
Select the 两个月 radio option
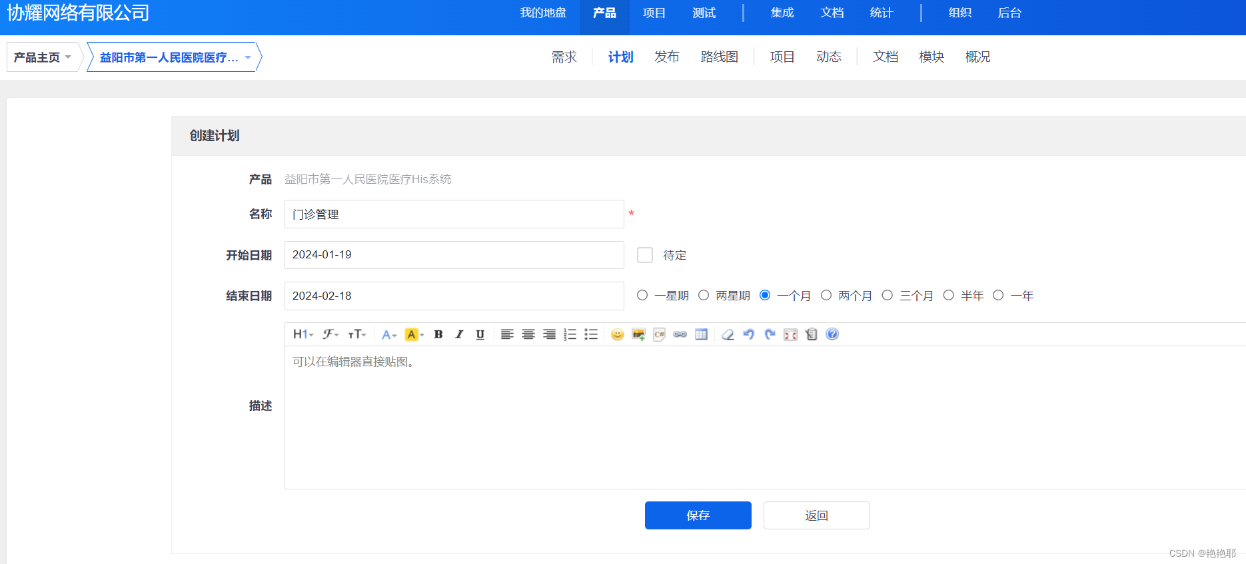826,295
